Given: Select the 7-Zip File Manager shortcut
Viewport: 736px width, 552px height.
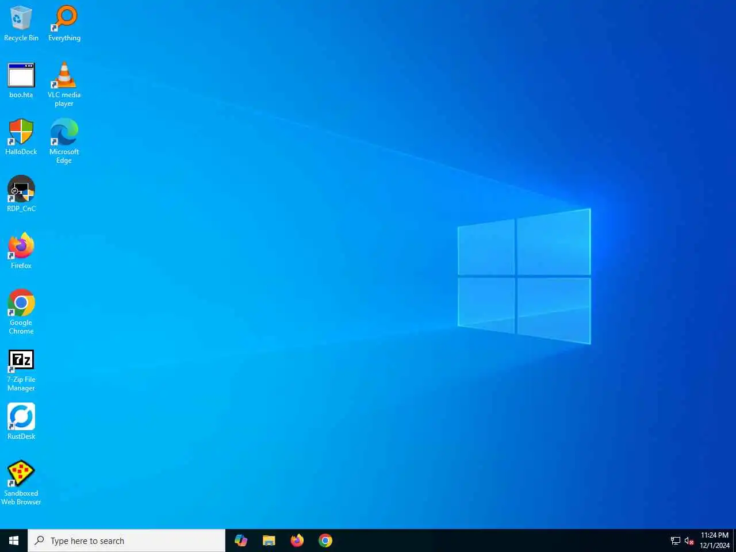Looking at the screenshot, I should pos(21,371).
